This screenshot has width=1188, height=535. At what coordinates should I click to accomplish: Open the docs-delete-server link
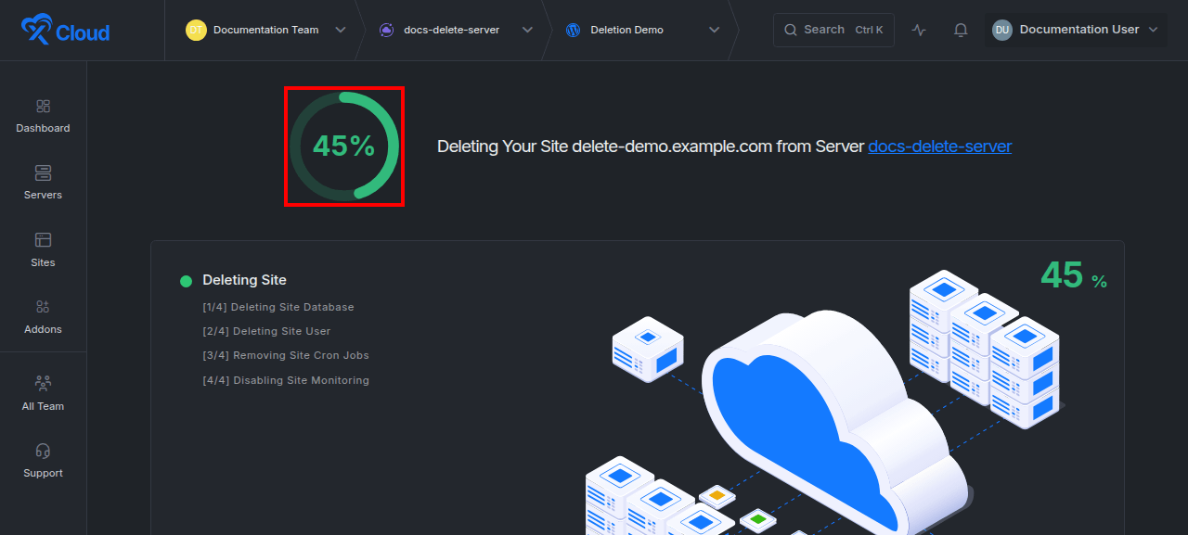tap(939, 146)
